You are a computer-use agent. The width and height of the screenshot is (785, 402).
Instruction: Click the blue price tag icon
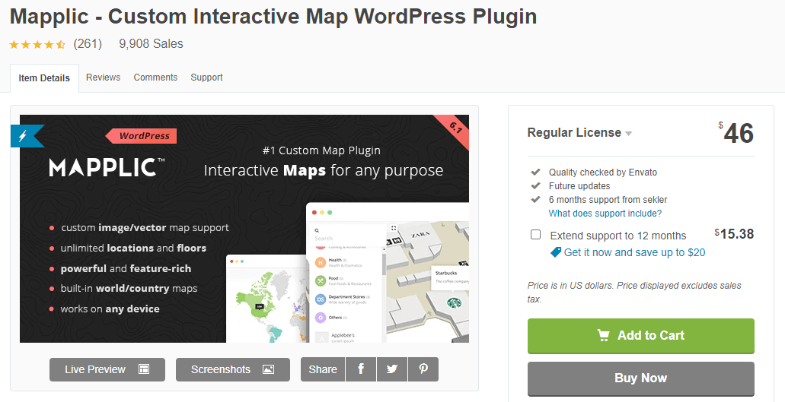[556, 252]
